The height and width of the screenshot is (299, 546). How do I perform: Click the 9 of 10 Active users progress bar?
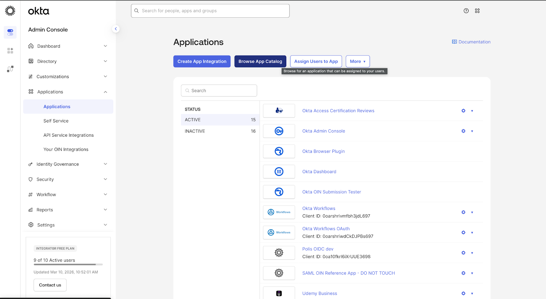pos(68,265)
